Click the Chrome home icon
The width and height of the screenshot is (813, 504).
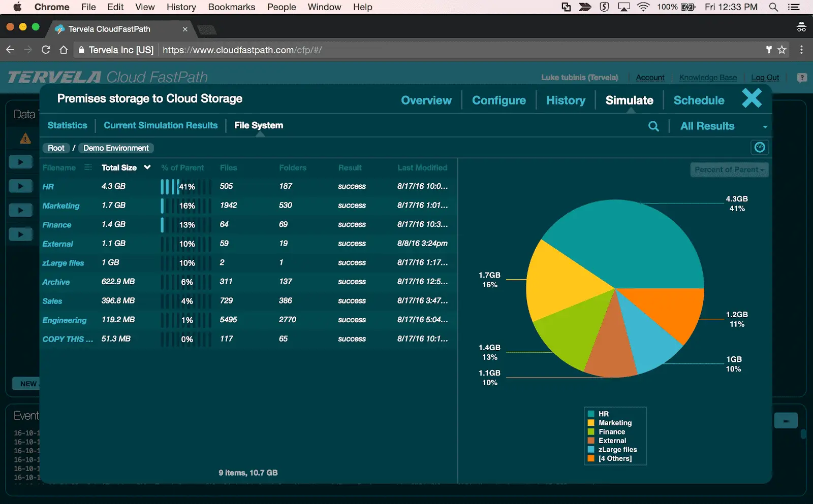tap(64, 50)
